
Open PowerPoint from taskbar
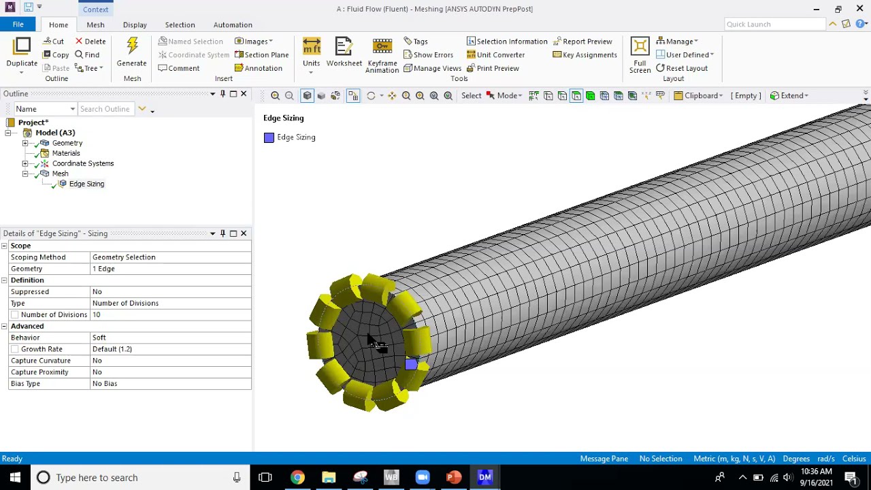(x=454, y=478)
